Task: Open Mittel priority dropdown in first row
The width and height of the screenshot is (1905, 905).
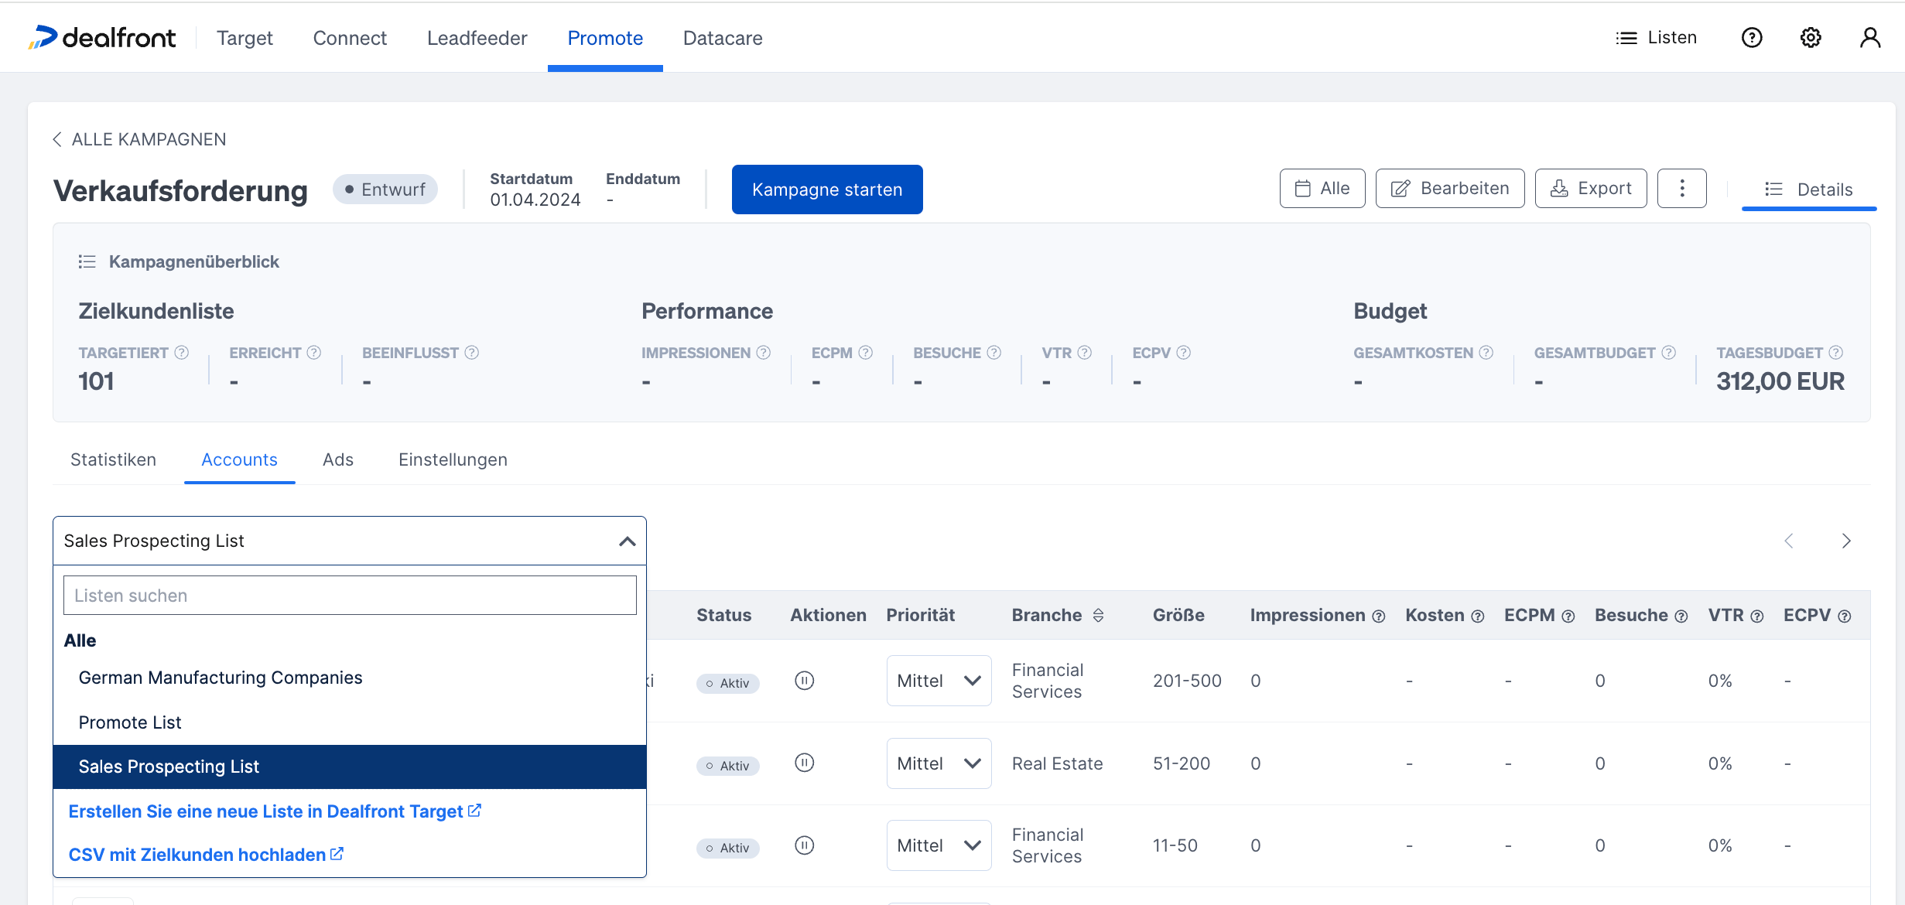Action: (939, 681)
